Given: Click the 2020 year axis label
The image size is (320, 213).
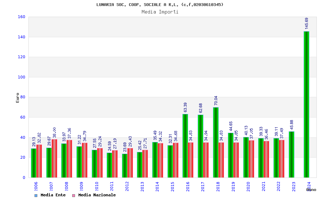Looking at the screenshot, I should (248, 186).
